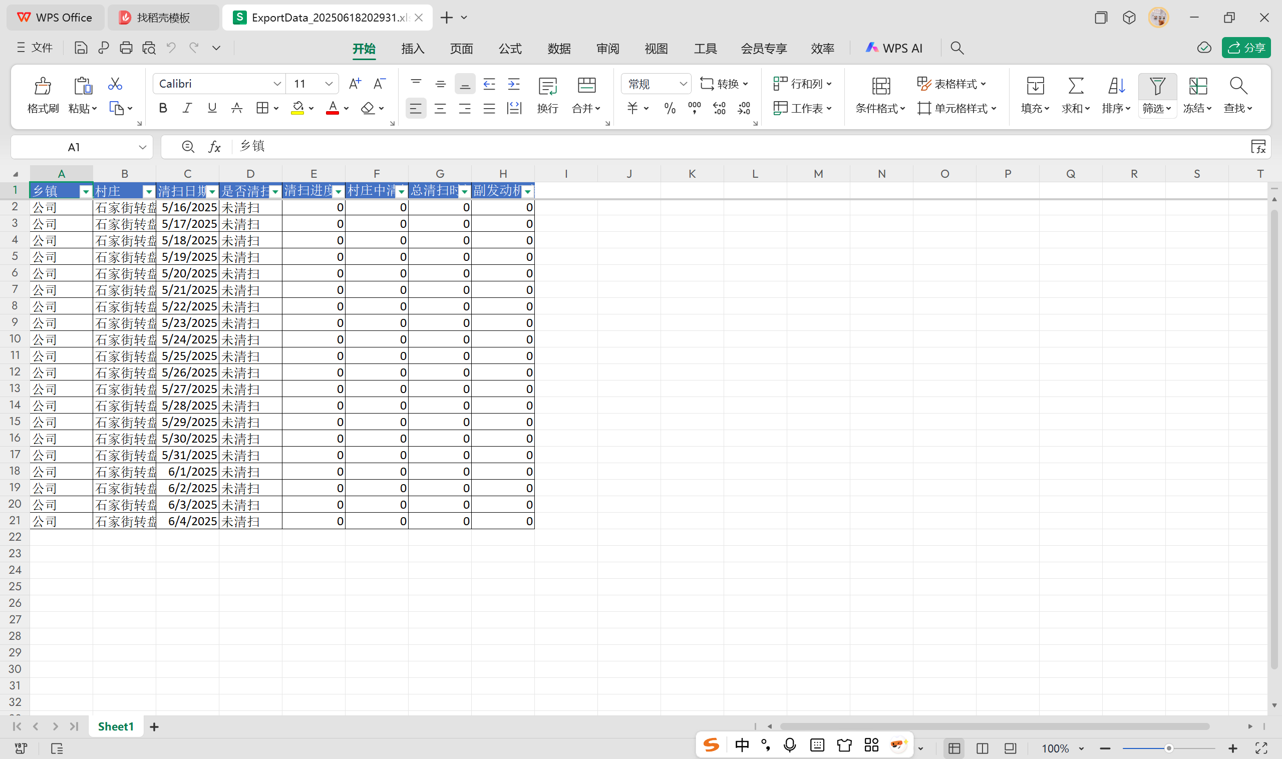
Task: Toggle underline formatting
Action: click(212, 108)
